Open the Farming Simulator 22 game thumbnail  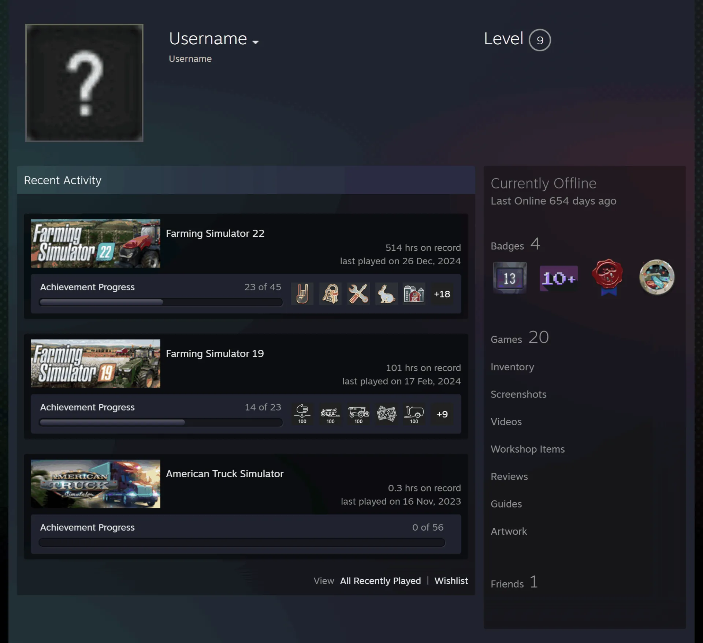[x=96, y=243]
